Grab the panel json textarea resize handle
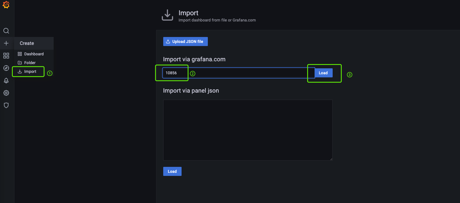Screen dimensions: 460x203 click(x=331, y=159)
